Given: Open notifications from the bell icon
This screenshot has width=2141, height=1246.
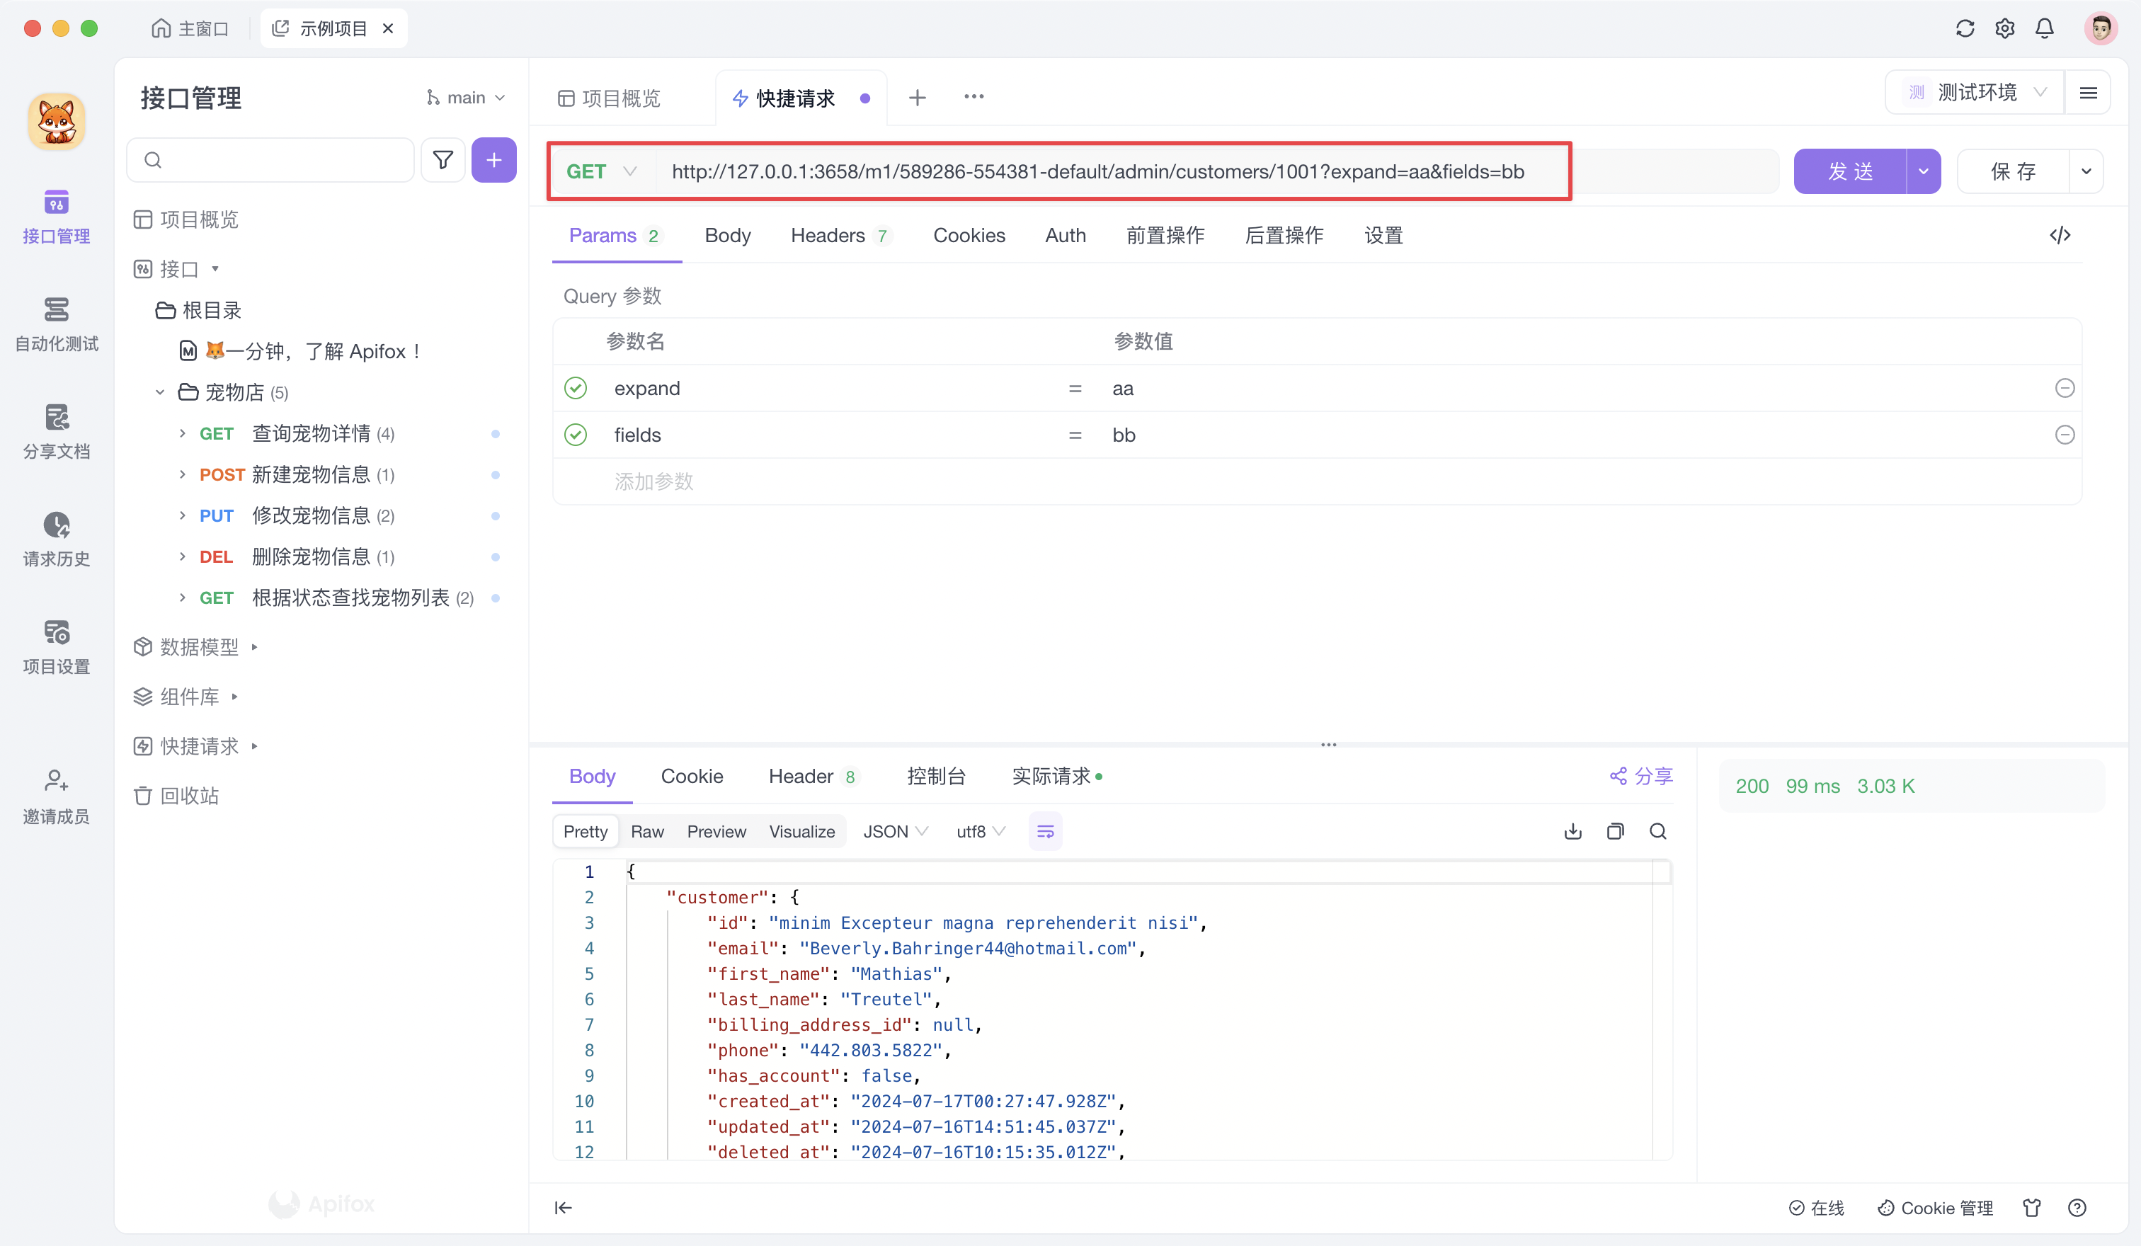Looking at the screenshot, I should click(x=2044, y=28).
